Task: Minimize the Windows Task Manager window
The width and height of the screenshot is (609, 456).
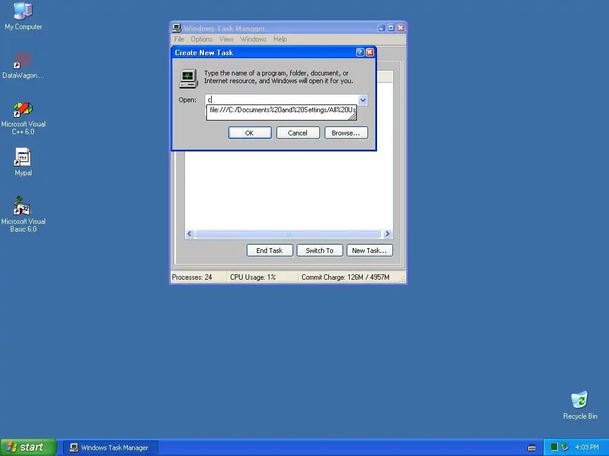Action: click(x=381, y=28)
